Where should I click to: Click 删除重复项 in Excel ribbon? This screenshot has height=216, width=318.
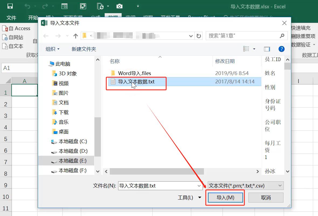click(x=303, y=36)
